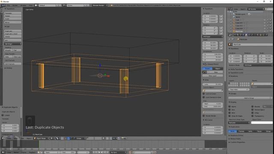Click the Scale button in the Tools panel
Viewport: 274px width, 154px height.
click(x=13, y=19)
